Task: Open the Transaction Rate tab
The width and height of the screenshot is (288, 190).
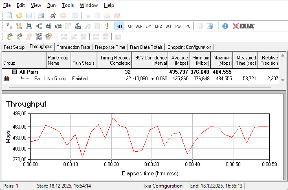Action: (74, 47)
